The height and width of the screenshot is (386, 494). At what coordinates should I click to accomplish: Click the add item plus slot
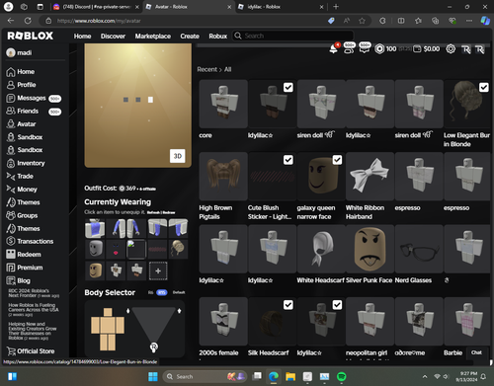click(x=158, y=270)
